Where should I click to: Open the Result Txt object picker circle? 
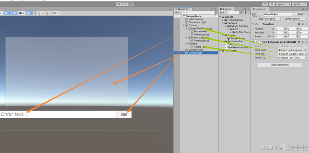[306, 58]
